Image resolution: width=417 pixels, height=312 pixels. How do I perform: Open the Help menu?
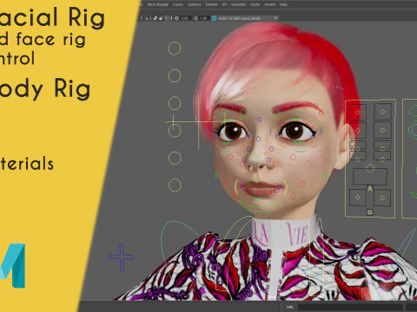coord(283,4)
